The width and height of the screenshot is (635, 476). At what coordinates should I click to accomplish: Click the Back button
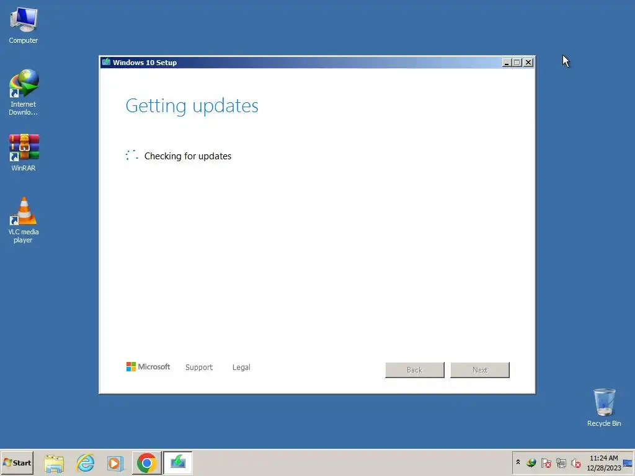coord(415,370)
